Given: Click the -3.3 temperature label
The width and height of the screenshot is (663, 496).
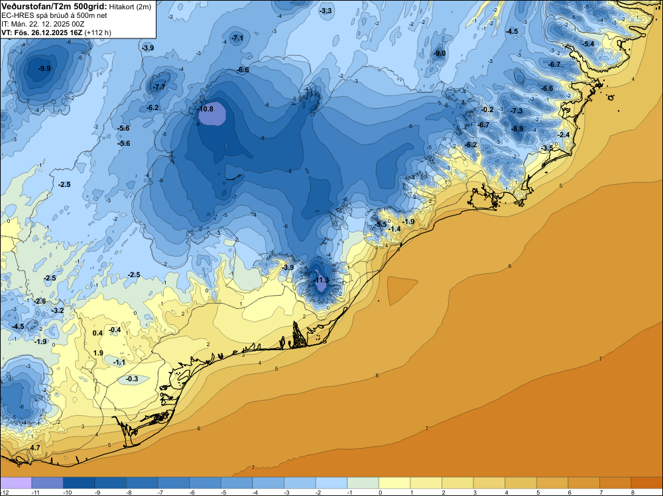Looking at the screenshot, I should point(326,11).
